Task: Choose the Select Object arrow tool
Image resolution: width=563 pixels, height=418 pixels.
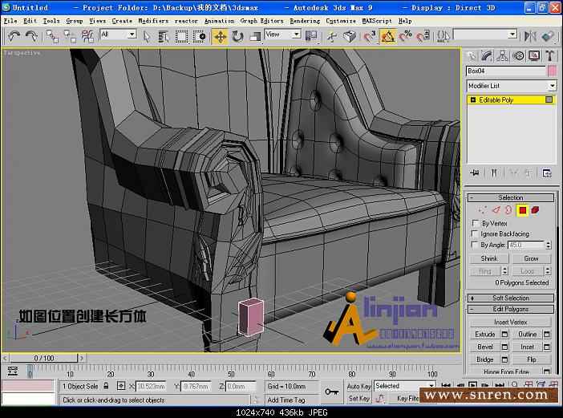Action: [x=146, y=36]
